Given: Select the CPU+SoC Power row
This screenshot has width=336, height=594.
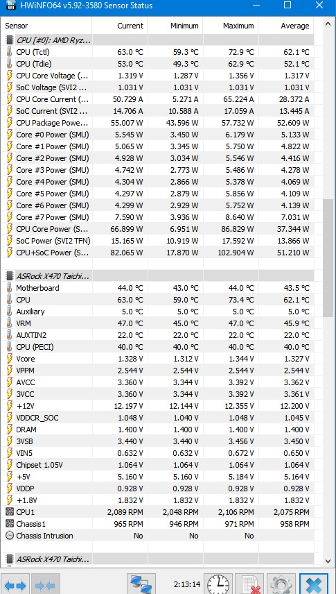Looking at the screenshot, I should [157, 253].
